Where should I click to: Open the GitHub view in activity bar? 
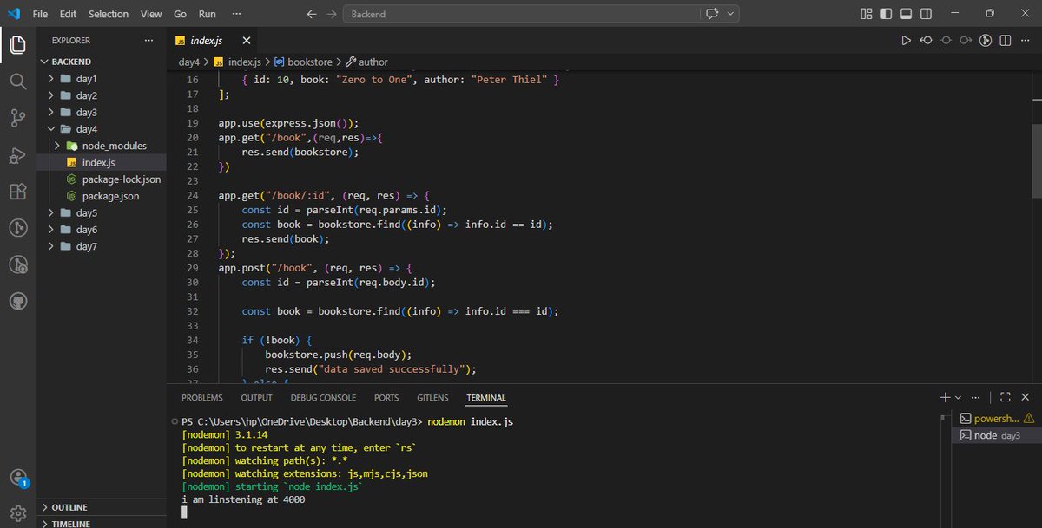[18, 301]
